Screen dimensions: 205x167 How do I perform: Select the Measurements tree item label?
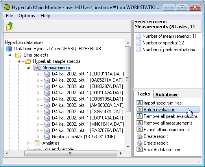tap(56, 68)
